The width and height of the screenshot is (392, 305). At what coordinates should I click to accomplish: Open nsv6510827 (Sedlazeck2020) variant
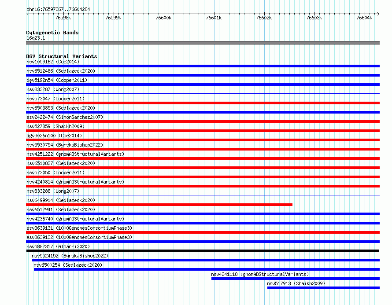[61, 163]
